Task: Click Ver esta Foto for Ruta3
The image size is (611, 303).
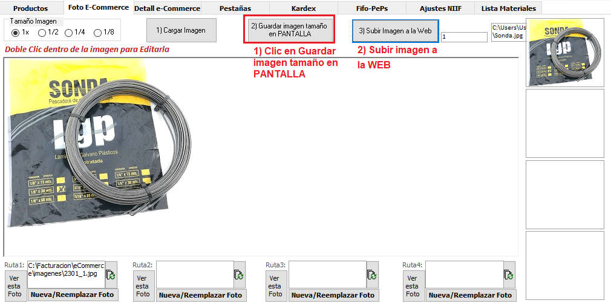Action: pyautogui.click(x=275, y=286)
